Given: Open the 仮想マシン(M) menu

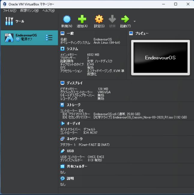Looking at the screenshot, I should (29, 10).
